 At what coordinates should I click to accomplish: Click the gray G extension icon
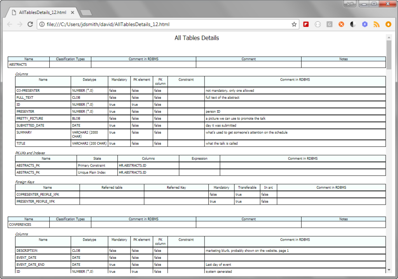(330, 24)
